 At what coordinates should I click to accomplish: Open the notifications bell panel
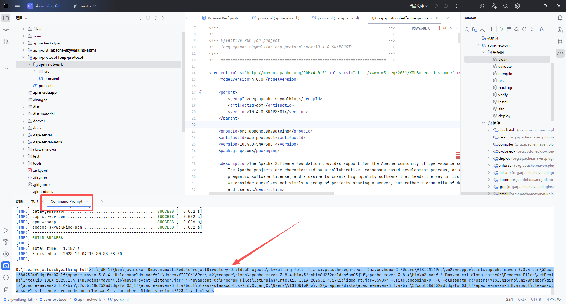click(x=560, y=18)
